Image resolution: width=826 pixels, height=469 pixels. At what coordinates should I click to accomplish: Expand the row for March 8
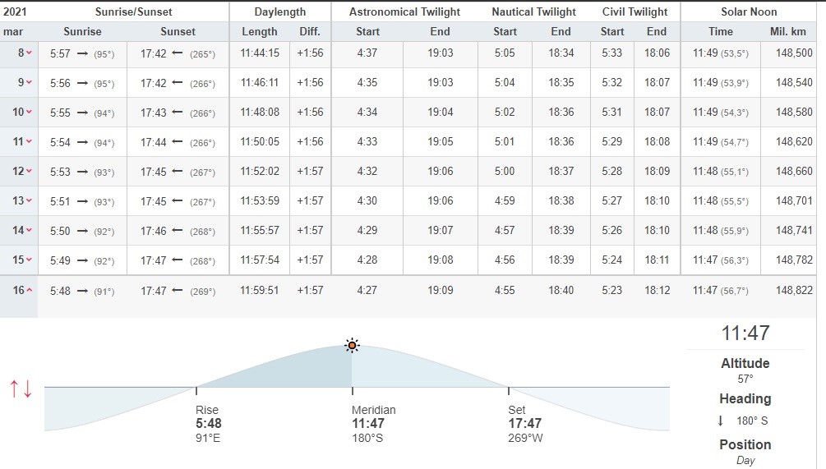click(29, 53)
